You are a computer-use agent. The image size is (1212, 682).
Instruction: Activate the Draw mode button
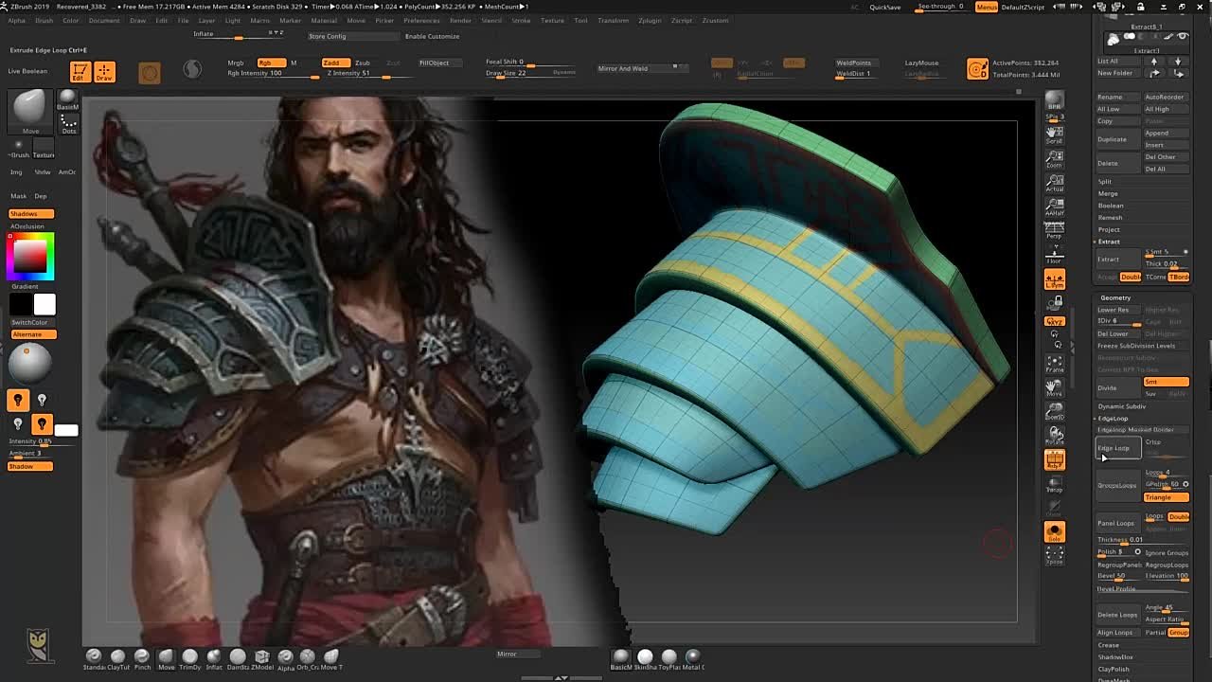coord(104,72)
